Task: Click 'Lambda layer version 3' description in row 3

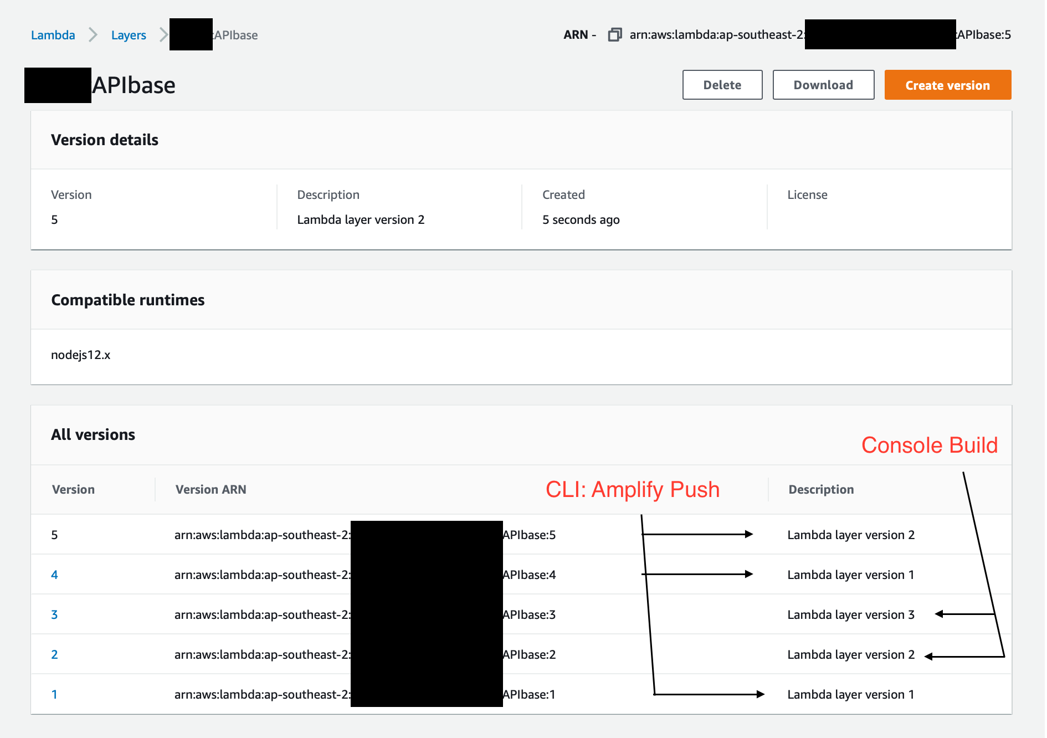Action: click(x=851, y=614)
